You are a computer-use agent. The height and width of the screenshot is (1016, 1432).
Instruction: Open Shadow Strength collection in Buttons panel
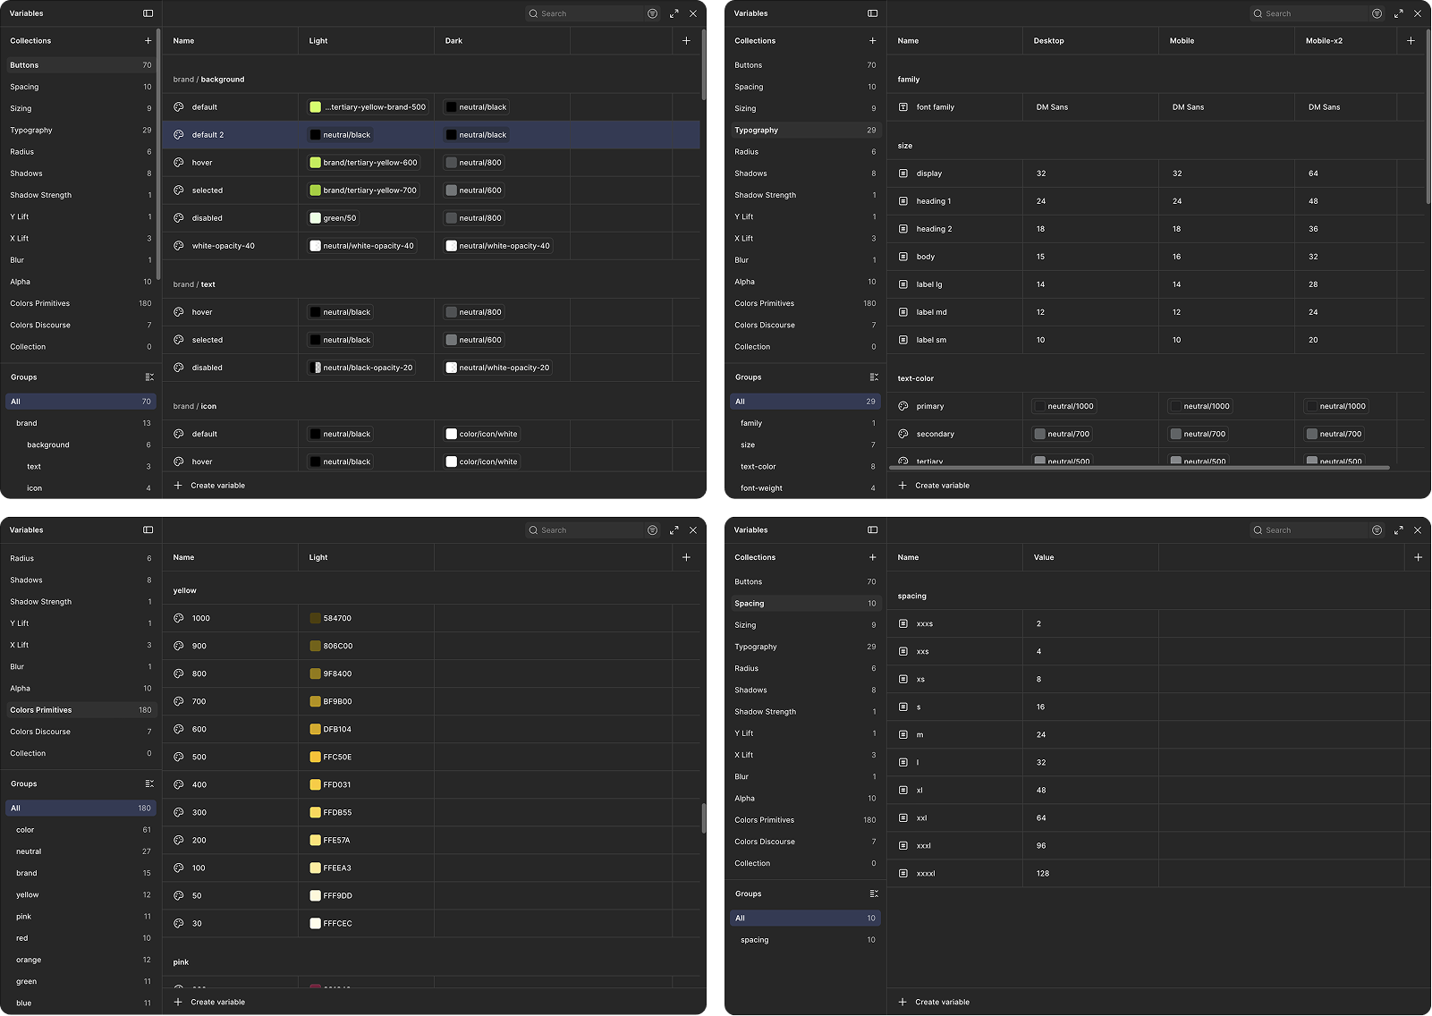click(x=80, y=195)
